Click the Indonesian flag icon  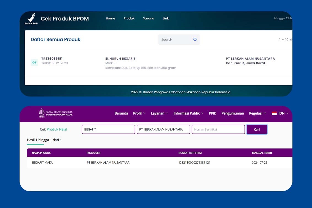point(274,113)
